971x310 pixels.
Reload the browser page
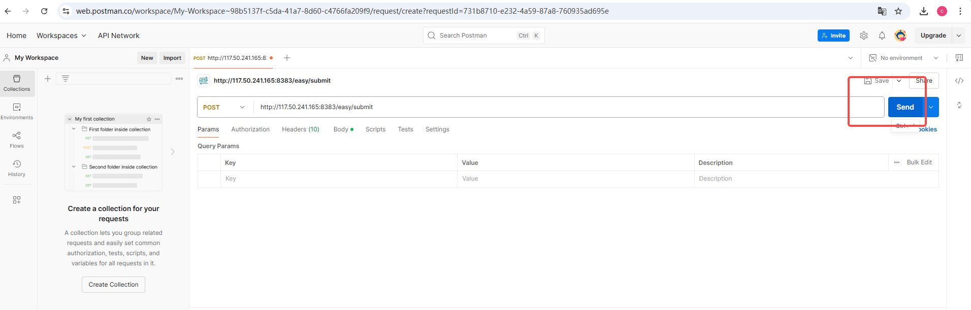pos(44,11)
